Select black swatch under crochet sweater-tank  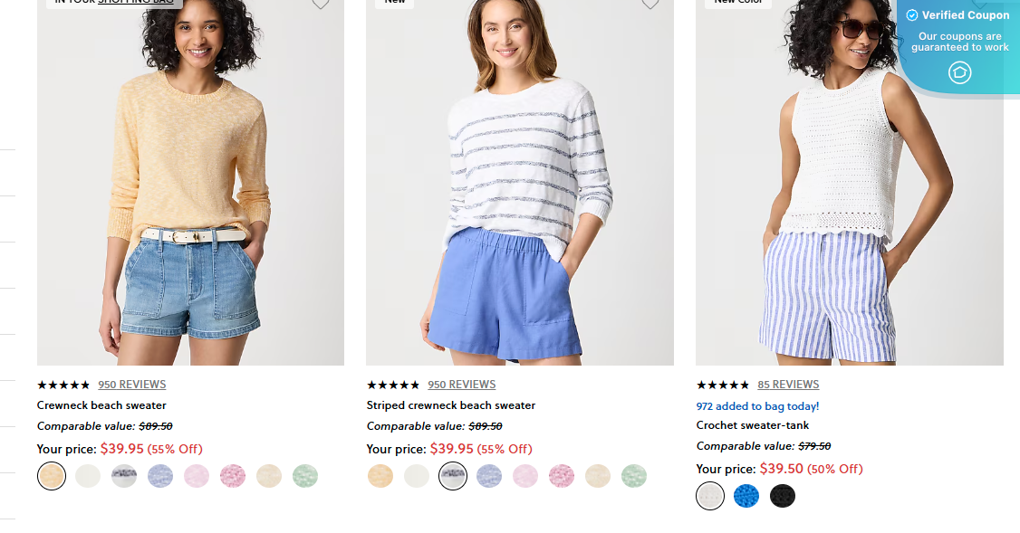[783, 496]
